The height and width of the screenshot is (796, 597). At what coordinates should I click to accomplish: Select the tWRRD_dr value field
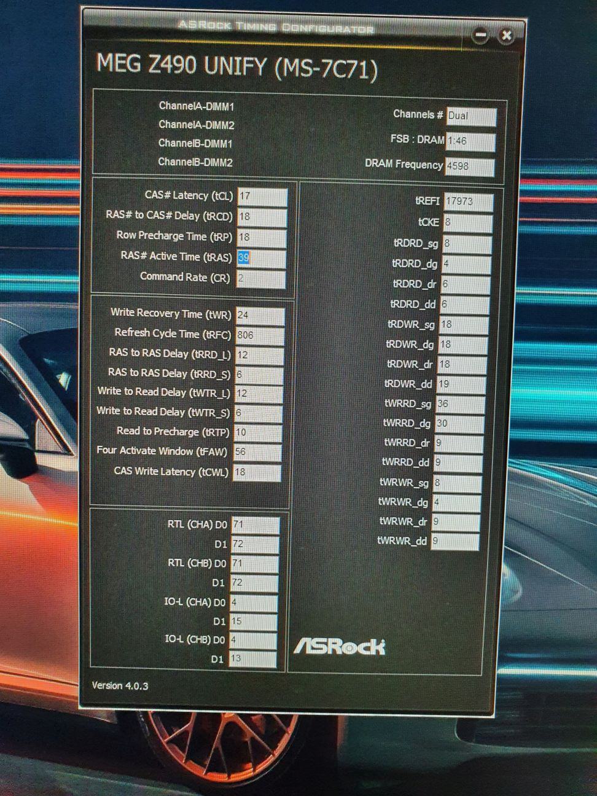[459, 443]
